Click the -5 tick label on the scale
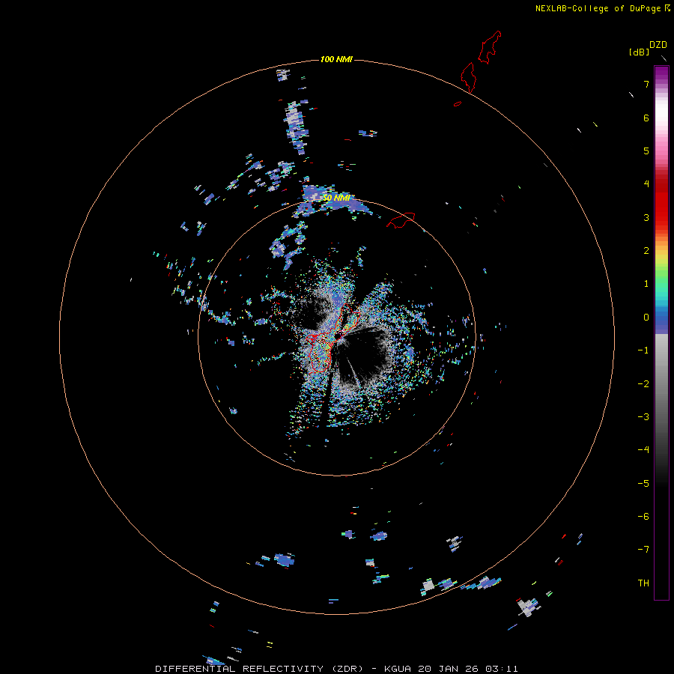The width and height of the screenshot is (674, 674). pos(643,484)
